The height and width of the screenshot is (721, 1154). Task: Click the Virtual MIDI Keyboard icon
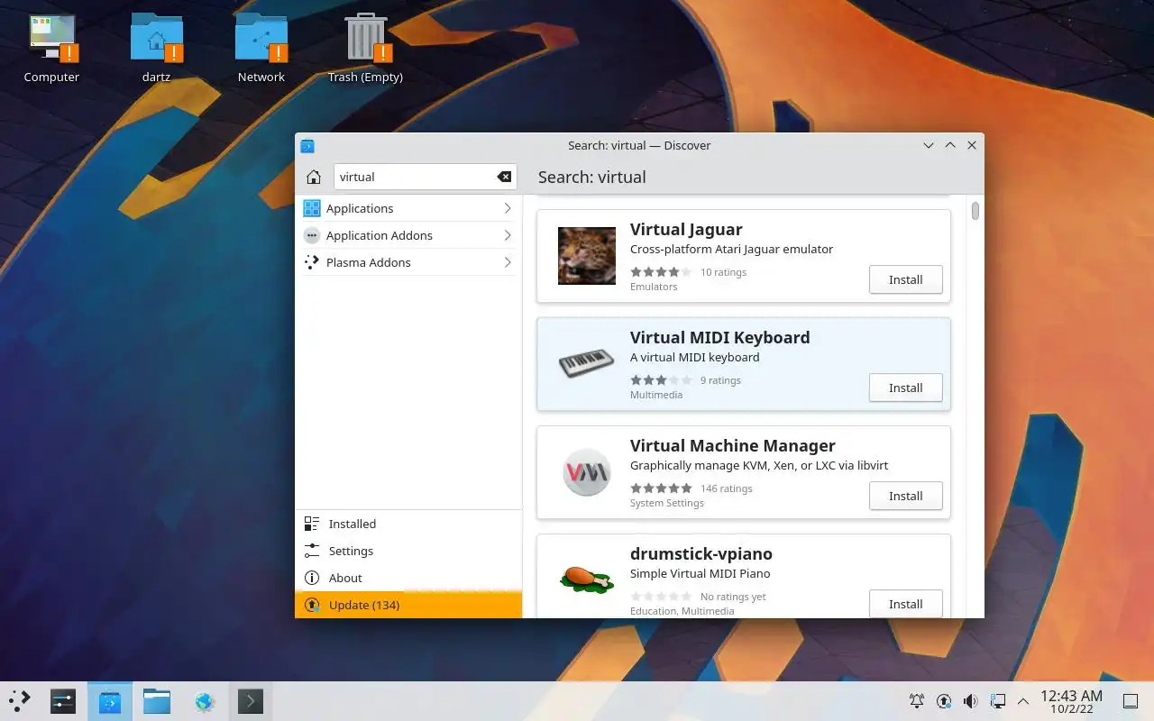pos(587,364)
